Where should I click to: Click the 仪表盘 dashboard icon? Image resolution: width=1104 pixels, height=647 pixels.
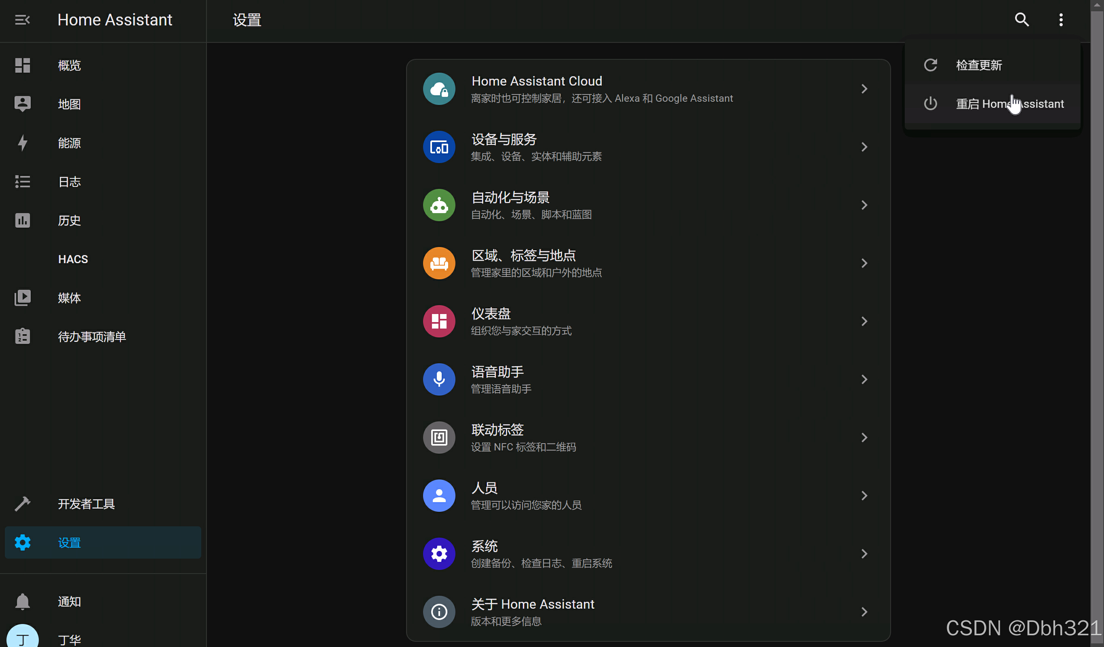click(x=439, y=322)
